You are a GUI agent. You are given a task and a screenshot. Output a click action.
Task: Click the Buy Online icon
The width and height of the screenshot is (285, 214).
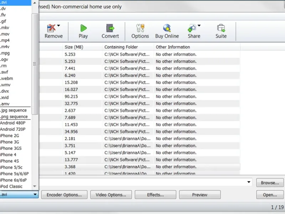(x=167, y=28)
